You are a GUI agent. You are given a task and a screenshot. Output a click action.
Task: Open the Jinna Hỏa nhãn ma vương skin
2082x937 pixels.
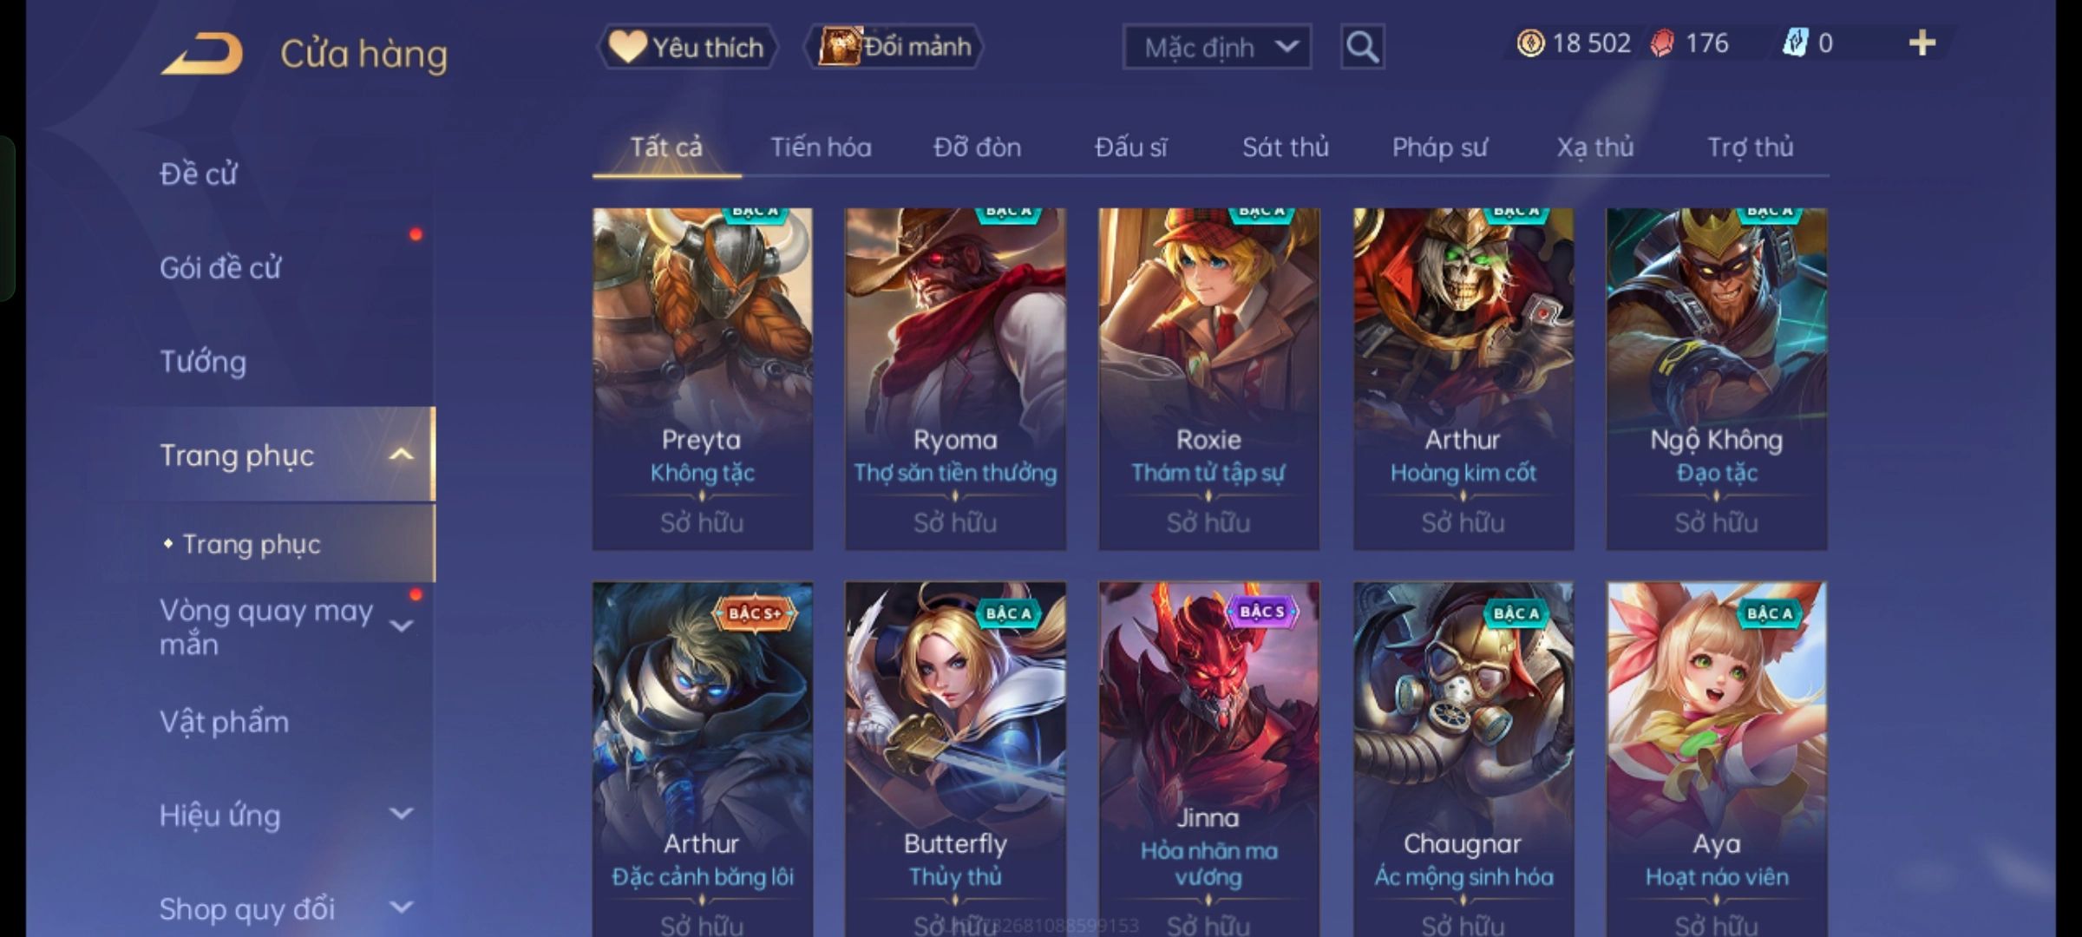click(1208, 759)
